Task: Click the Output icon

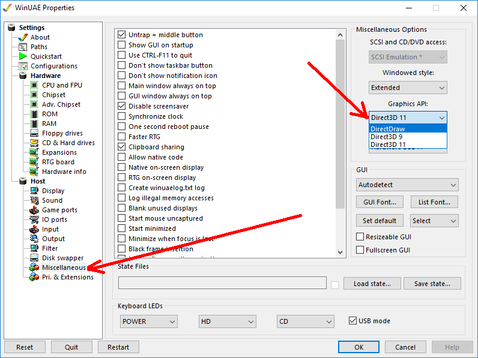Action: (x=34, y=239)
